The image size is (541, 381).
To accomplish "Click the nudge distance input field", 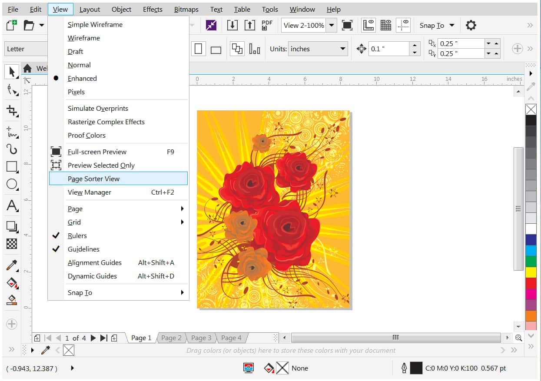I will [x=389, y=49].
